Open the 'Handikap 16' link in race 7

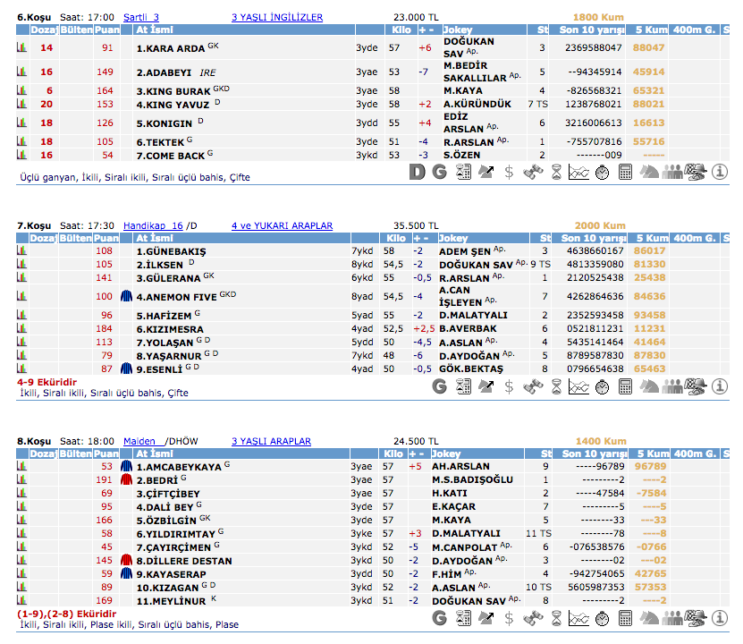point(152,225)
